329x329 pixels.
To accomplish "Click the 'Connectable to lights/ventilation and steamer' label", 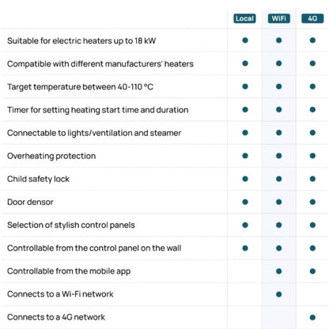I will (x=94, y=133).
